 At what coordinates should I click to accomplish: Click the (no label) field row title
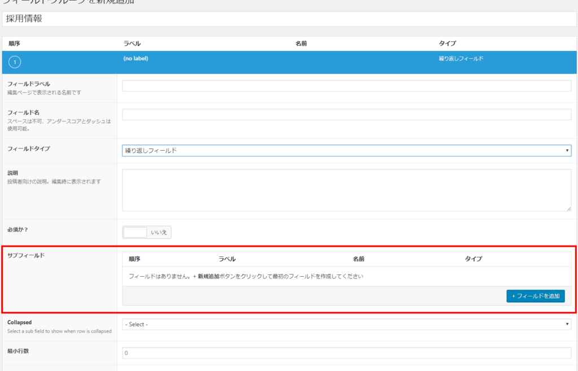pos(135,58)
